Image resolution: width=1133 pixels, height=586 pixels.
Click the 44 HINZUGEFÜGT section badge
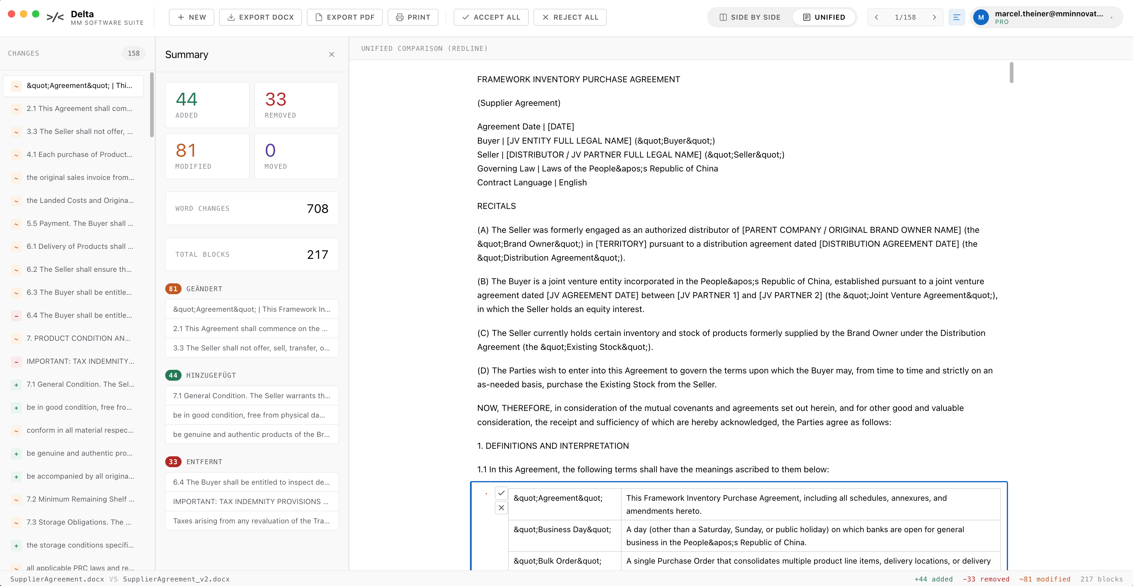(x=173, y=375)
